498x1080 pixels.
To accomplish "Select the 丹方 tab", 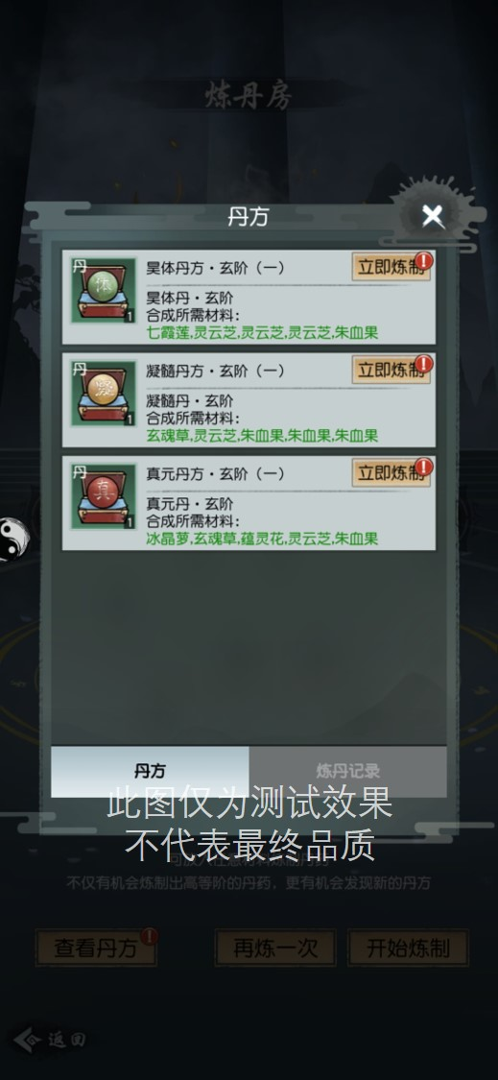I will click(150, 771).
